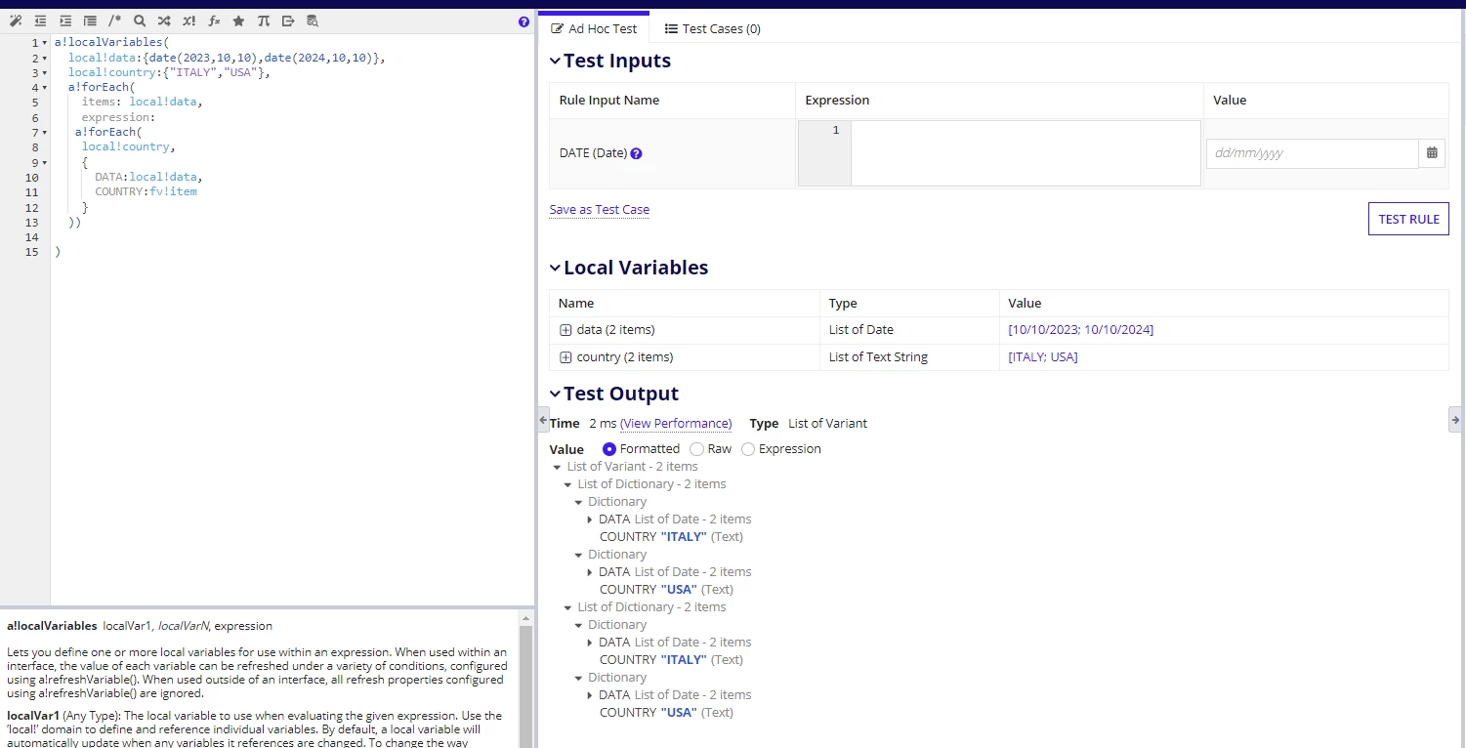Click the dd/mm/yyyy date value field
Viewport: 1466px width, 748px height.
[x=1313, y=153]
